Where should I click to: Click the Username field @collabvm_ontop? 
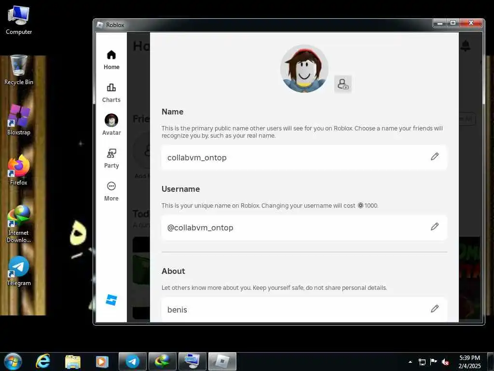[304, 228]
